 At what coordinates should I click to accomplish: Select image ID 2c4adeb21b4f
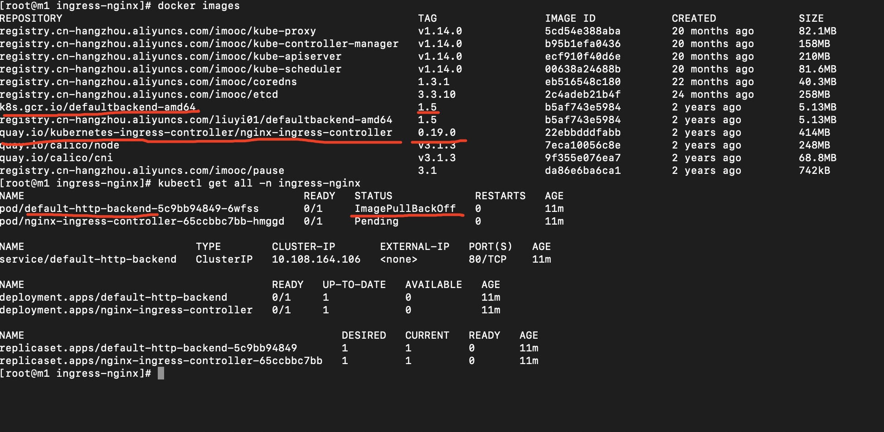(x=583, y=95)
